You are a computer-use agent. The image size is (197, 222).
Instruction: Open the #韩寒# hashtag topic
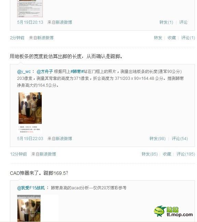77,72
